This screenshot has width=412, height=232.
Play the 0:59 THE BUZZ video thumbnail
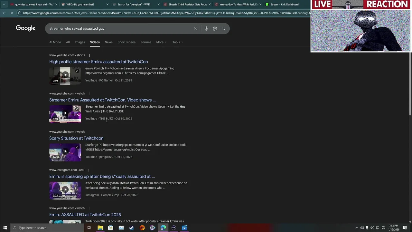(x=65, y=114)
